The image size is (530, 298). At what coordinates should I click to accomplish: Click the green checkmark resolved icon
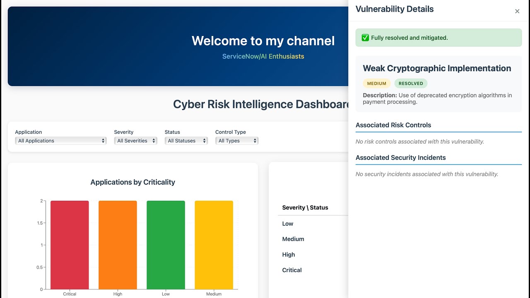click(x=365, y=38)
